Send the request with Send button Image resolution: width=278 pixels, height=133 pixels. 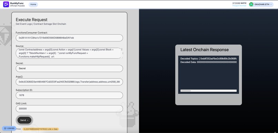(24, 120)
